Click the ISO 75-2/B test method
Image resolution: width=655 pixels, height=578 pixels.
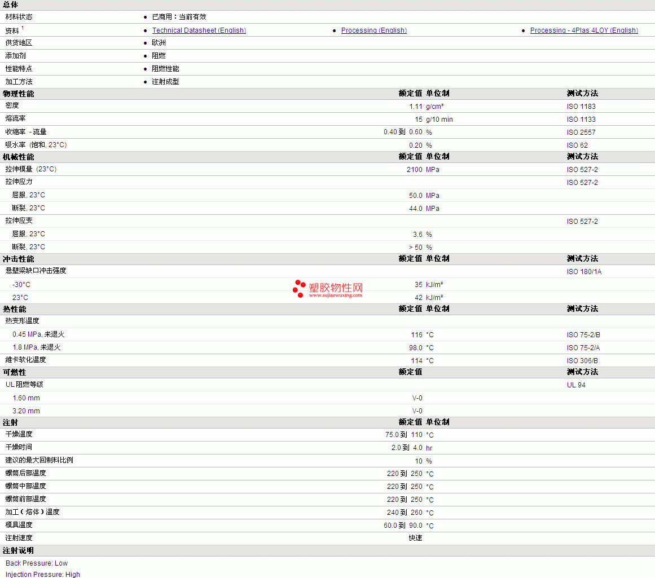click(x=583, y=334)
